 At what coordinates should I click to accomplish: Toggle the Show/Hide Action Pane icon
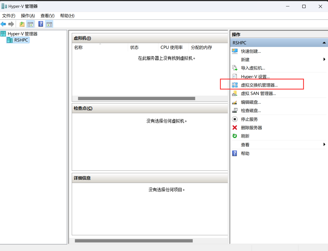point(49,24)
